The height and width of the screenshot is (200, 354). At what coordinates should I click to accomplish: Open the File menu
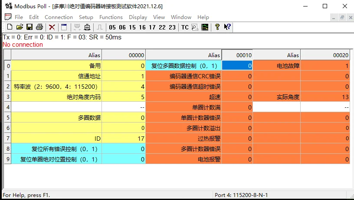19,17
